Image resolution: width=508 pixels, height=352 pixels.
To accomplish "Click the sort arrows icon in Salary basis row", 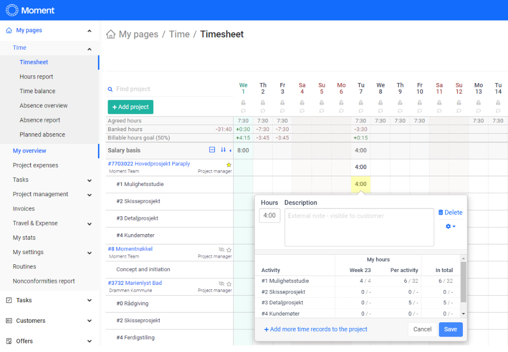I will (x=223, y=150).
